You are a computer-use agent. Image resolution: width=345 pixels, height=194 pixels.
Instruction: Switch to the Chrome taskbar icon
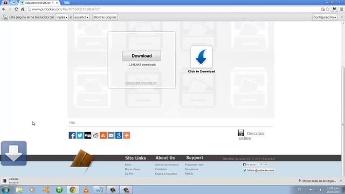(73, 190)
